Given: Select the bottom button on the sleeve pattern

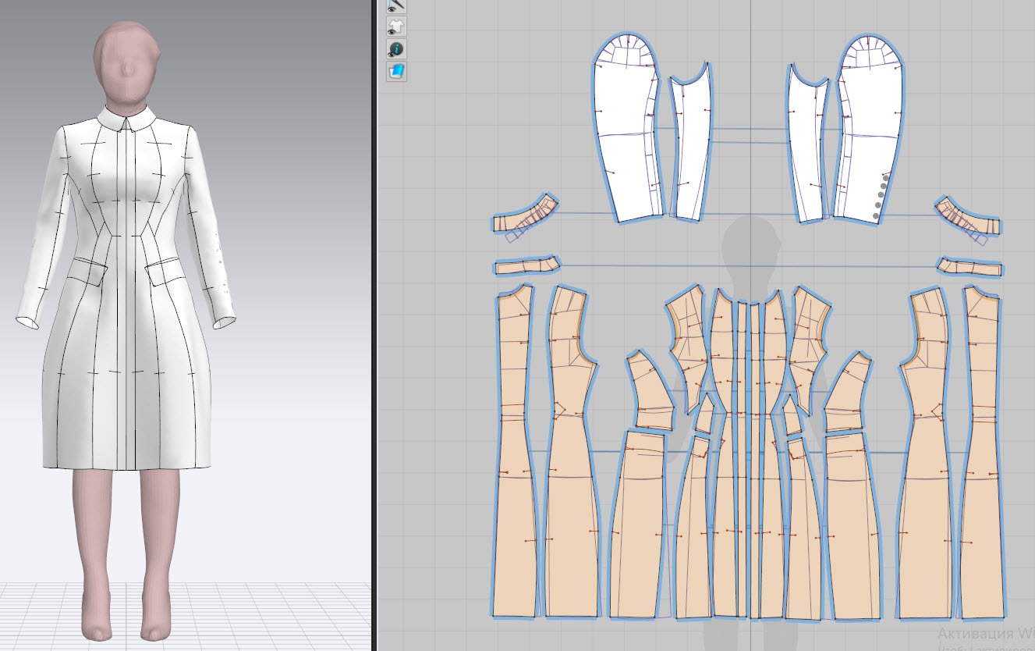Looking at the screenshot, I should tap(876, 215).
